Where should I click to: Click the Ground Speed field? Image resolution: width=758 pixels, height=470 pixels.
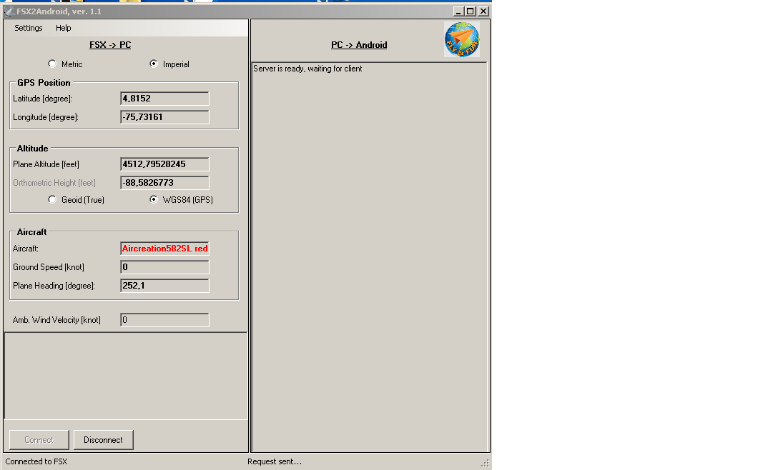point(165,267)
